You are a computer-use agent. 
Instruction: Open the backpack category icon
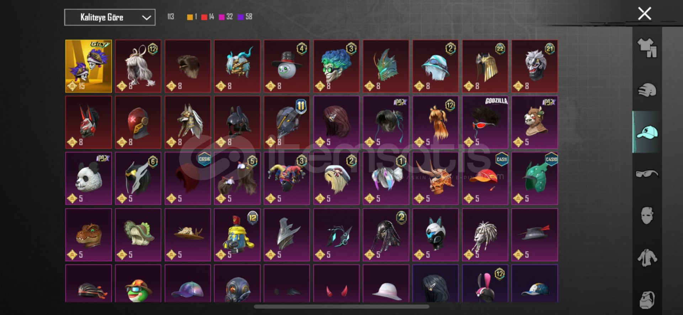[647, 300]
